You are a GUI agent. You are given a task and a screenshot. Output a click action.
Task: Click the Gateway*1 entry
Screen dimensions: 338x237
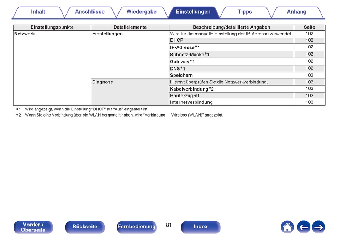(183, 62)
